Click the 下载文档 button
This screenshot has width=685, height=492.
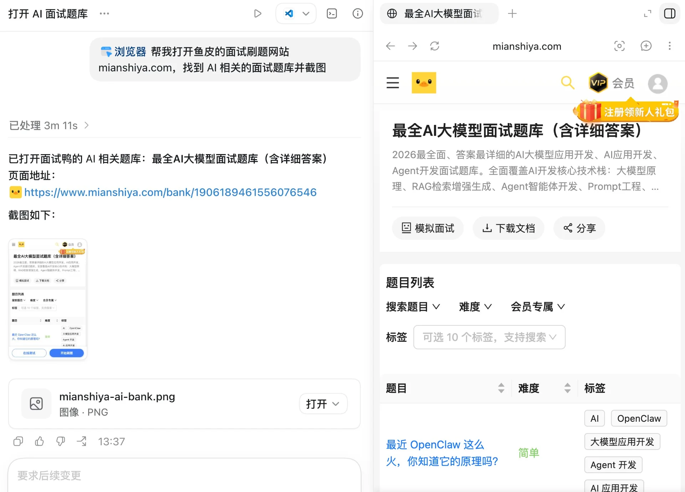click(508, 228)
